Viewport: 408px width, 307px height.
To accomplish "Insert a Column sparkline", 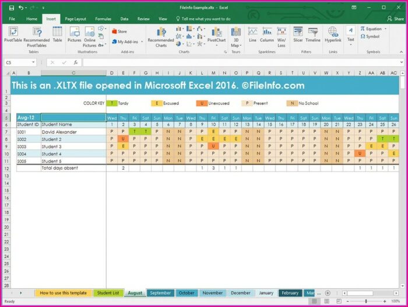I will [x=267, y=34].
